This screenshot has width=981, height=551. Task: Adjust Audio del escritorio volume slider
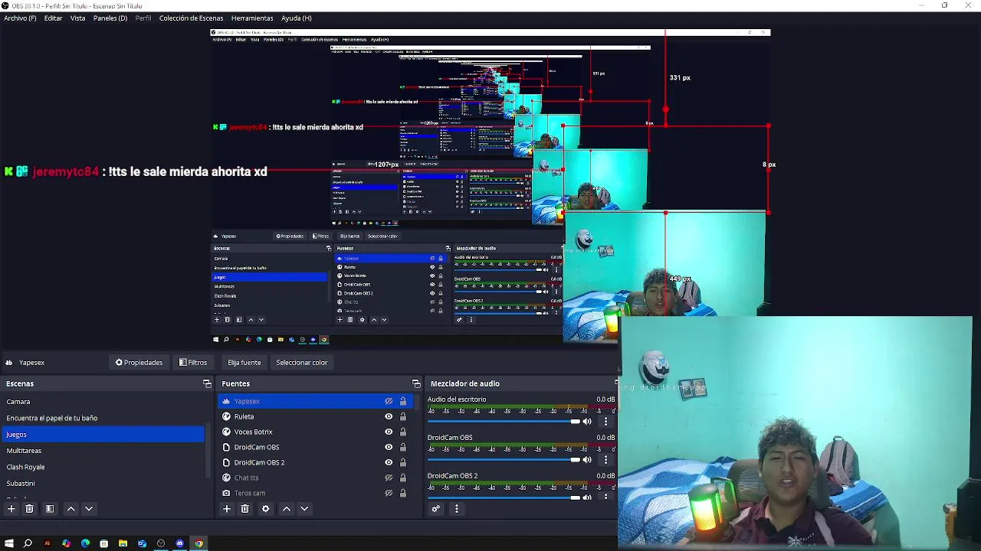click(x=504, y=422)
